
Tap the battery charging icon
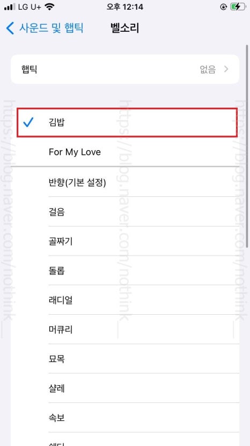point(238,7)
